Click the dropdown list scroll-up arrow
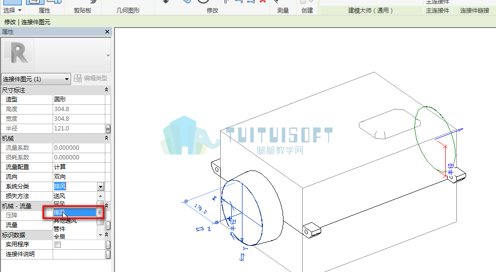 click(x=100, y=196)
